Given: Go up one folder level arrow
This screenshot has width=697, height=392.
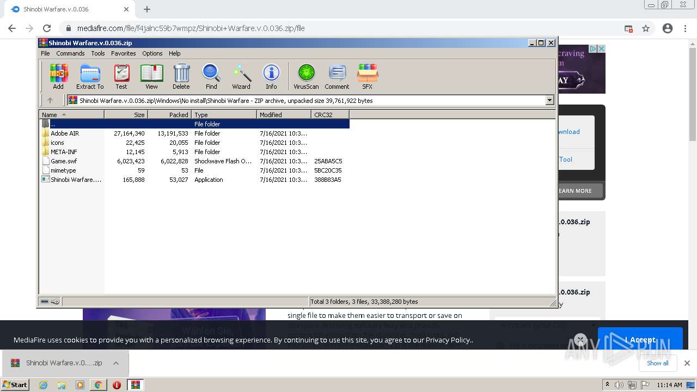Looking at the screenshot, I should click(50, 100).
